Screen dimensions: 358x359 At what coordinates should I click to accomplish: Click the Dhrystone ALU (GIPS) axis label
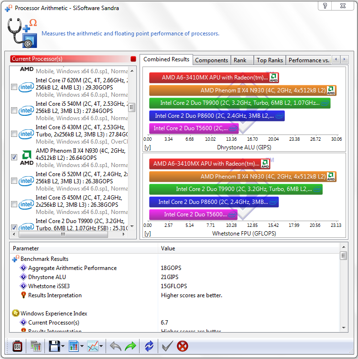[x=244, y=147]
